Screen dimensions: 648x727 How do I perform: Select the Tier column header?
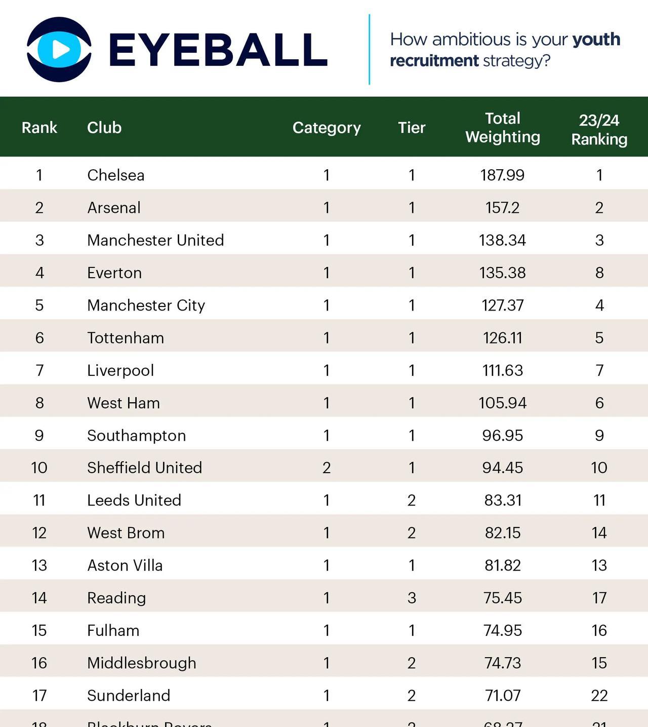412,127
